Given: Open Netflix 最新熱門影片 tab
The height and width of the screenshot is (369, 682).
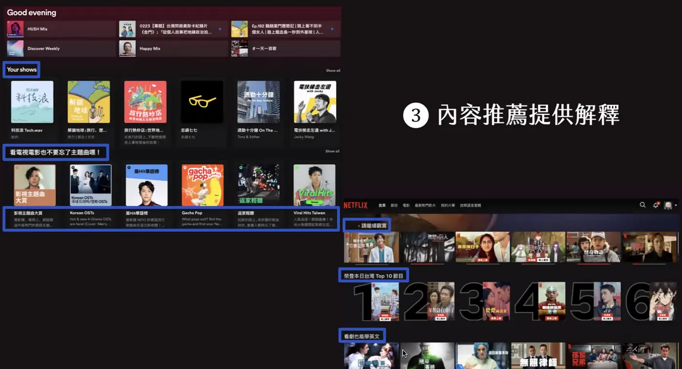Looking at the screenshot, I should pos(425,206).
